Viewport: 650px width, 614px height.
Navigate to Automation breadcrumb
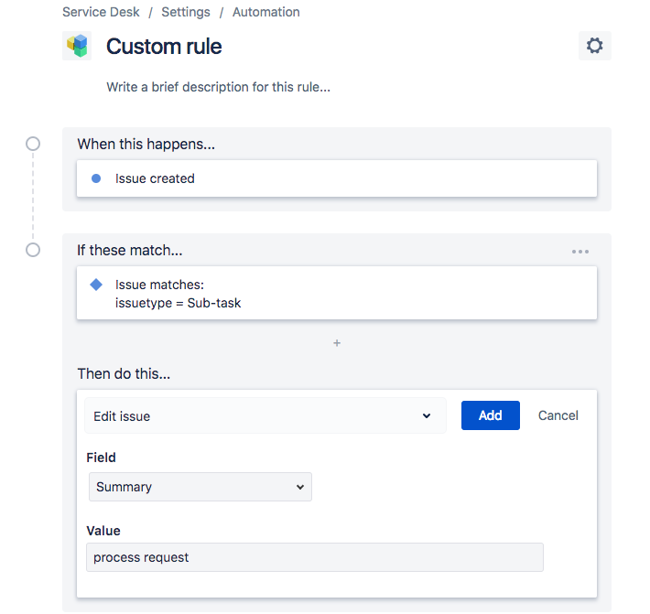(x=266, y=12)
